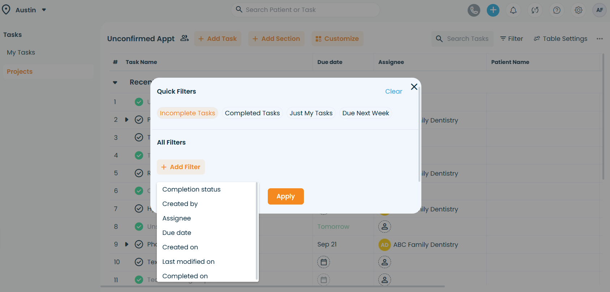Expand subtasks of task 9
The height and width of the screenshot is (292, 610).
coord(126,244)
